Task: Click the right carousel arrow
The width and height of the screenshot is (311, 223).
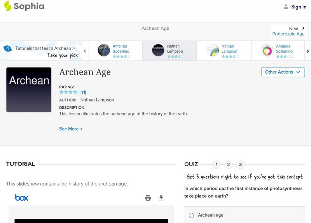Action: [308, 50]
